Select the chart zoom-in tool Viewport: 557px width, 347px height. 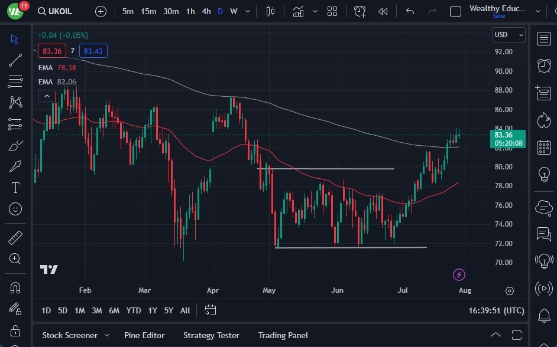(x=15, y=258)
